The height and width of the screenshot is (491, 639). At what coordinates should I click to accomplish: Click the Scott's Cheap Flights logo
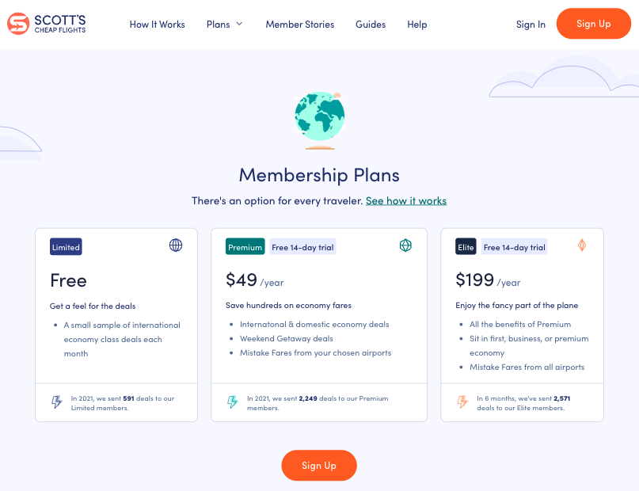47,24
